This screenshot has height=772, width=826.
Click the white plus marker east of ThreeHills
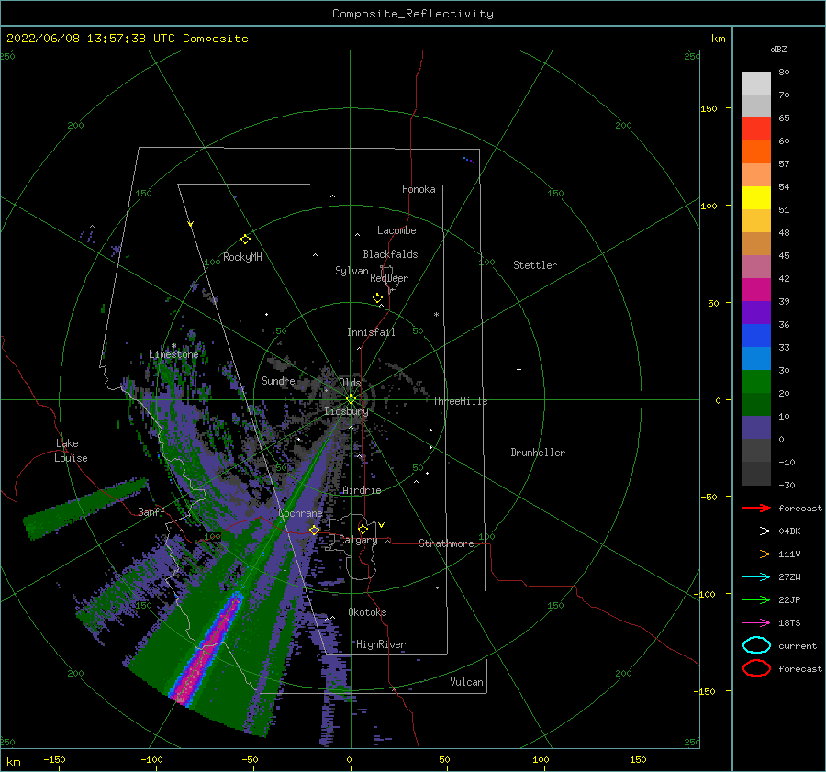click(519, 369)
